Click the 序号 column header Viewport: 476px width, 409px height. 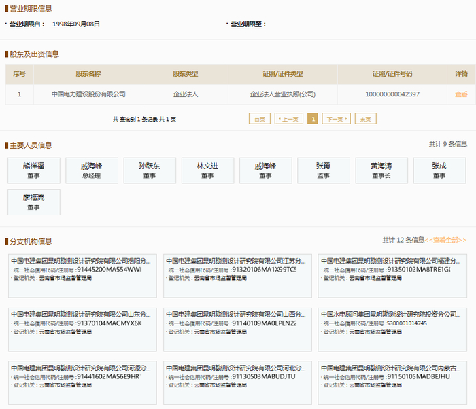(x=20, y=74)
